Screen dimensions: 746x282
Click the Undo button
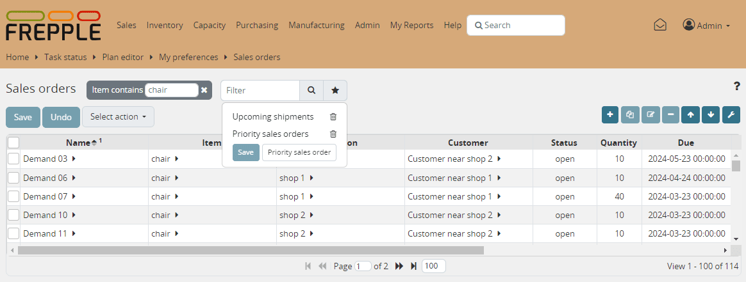pyautogui.click(x=61, y=118)
